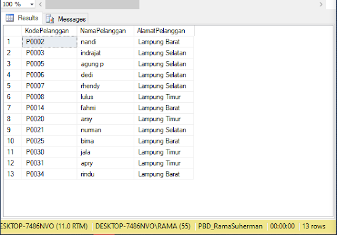Image resolution: width=337 pixels, height=235 pixels.
Task: Select Lampung Barat address in rindu's row
Action: click(x=164, y=174)
